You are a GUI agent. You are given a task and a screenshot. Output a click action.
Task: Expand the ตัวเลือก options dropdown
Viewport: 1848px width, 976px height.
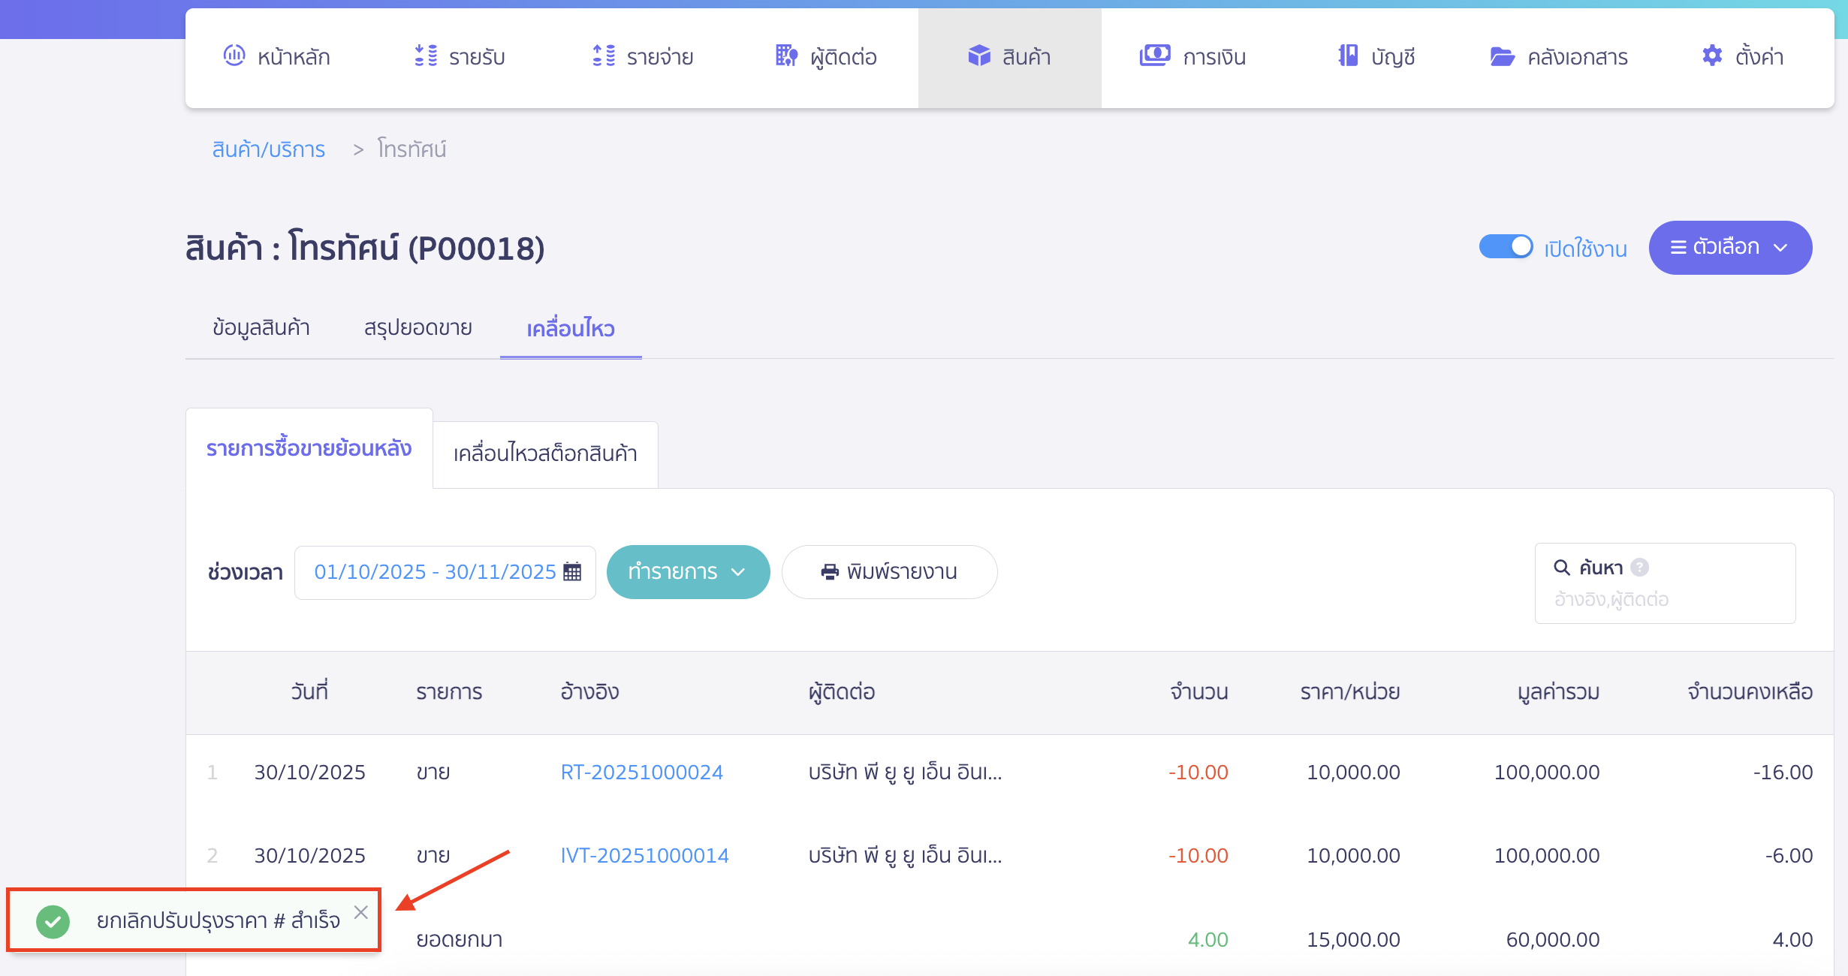1729,248
